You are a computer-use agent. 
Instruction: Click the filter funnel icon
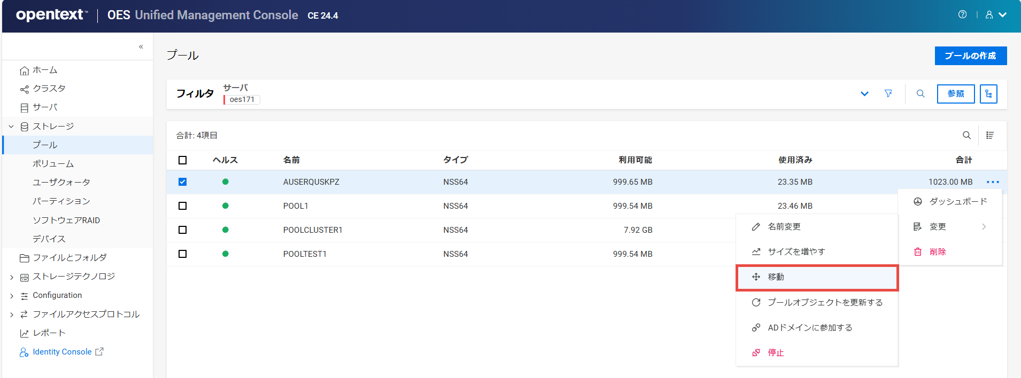tap(888, 93)
